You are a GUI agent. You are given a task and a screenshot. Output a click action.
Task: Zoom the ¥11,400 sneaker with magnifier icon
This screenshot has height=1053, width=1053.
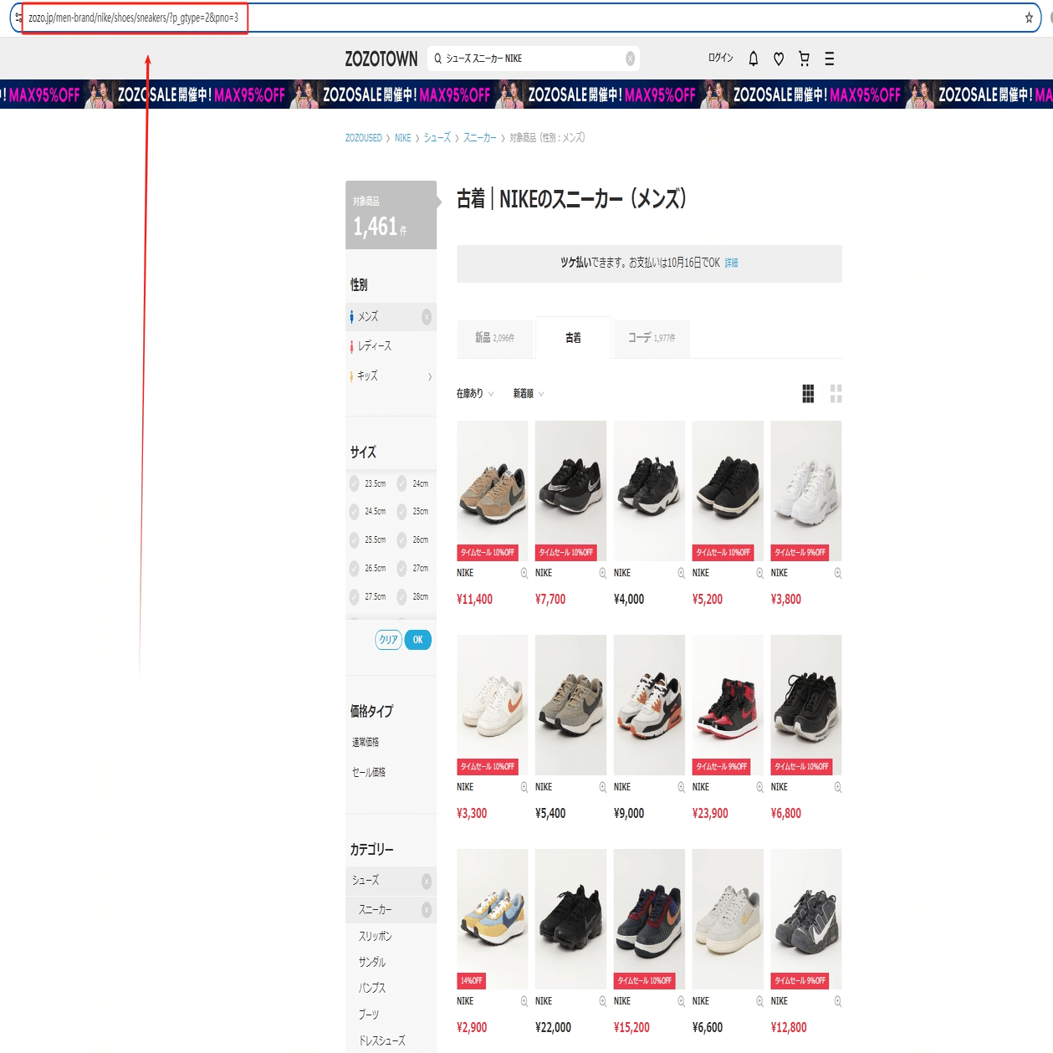point(524,573)
